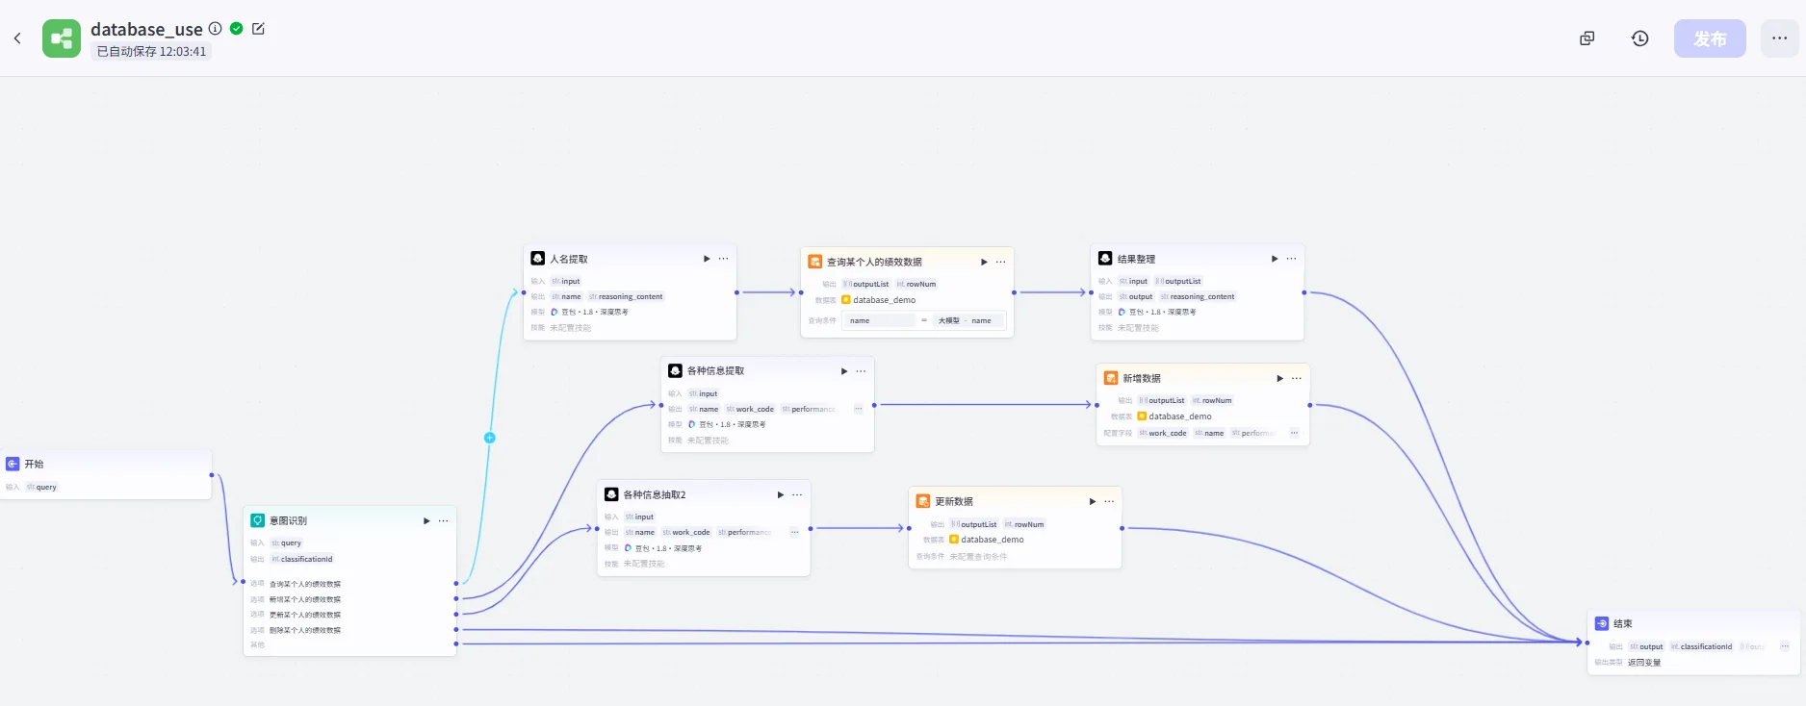Open the version history clock icon
1806x706 pixels.
1640,38
